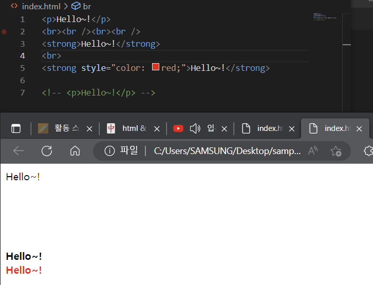Click line number 6 in the gutter
The height and width of the screenshot is (285, 373).
pyautogui.click(x=23, y=81)
